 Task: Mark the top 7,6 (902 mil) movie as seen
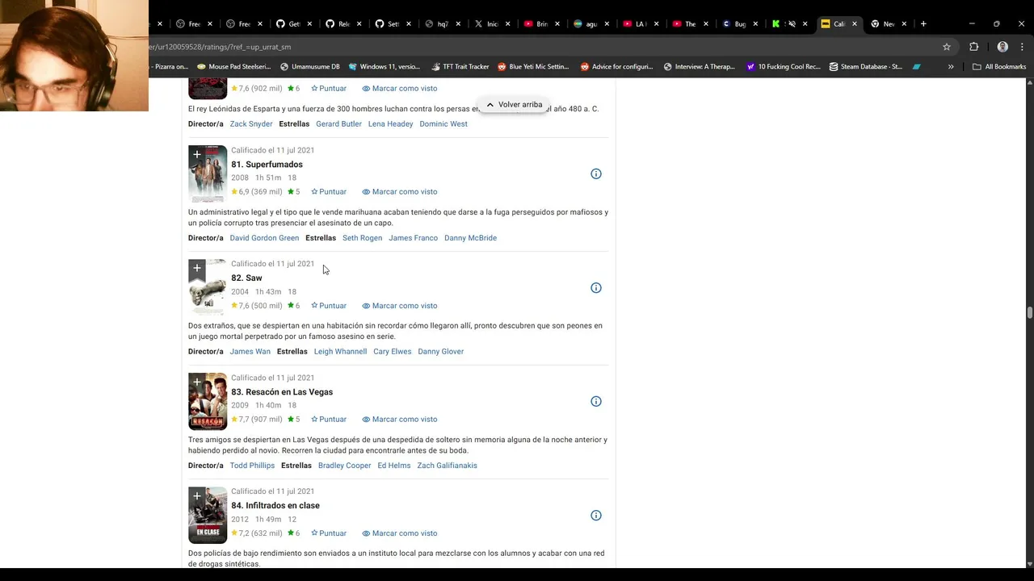[400, 89]
